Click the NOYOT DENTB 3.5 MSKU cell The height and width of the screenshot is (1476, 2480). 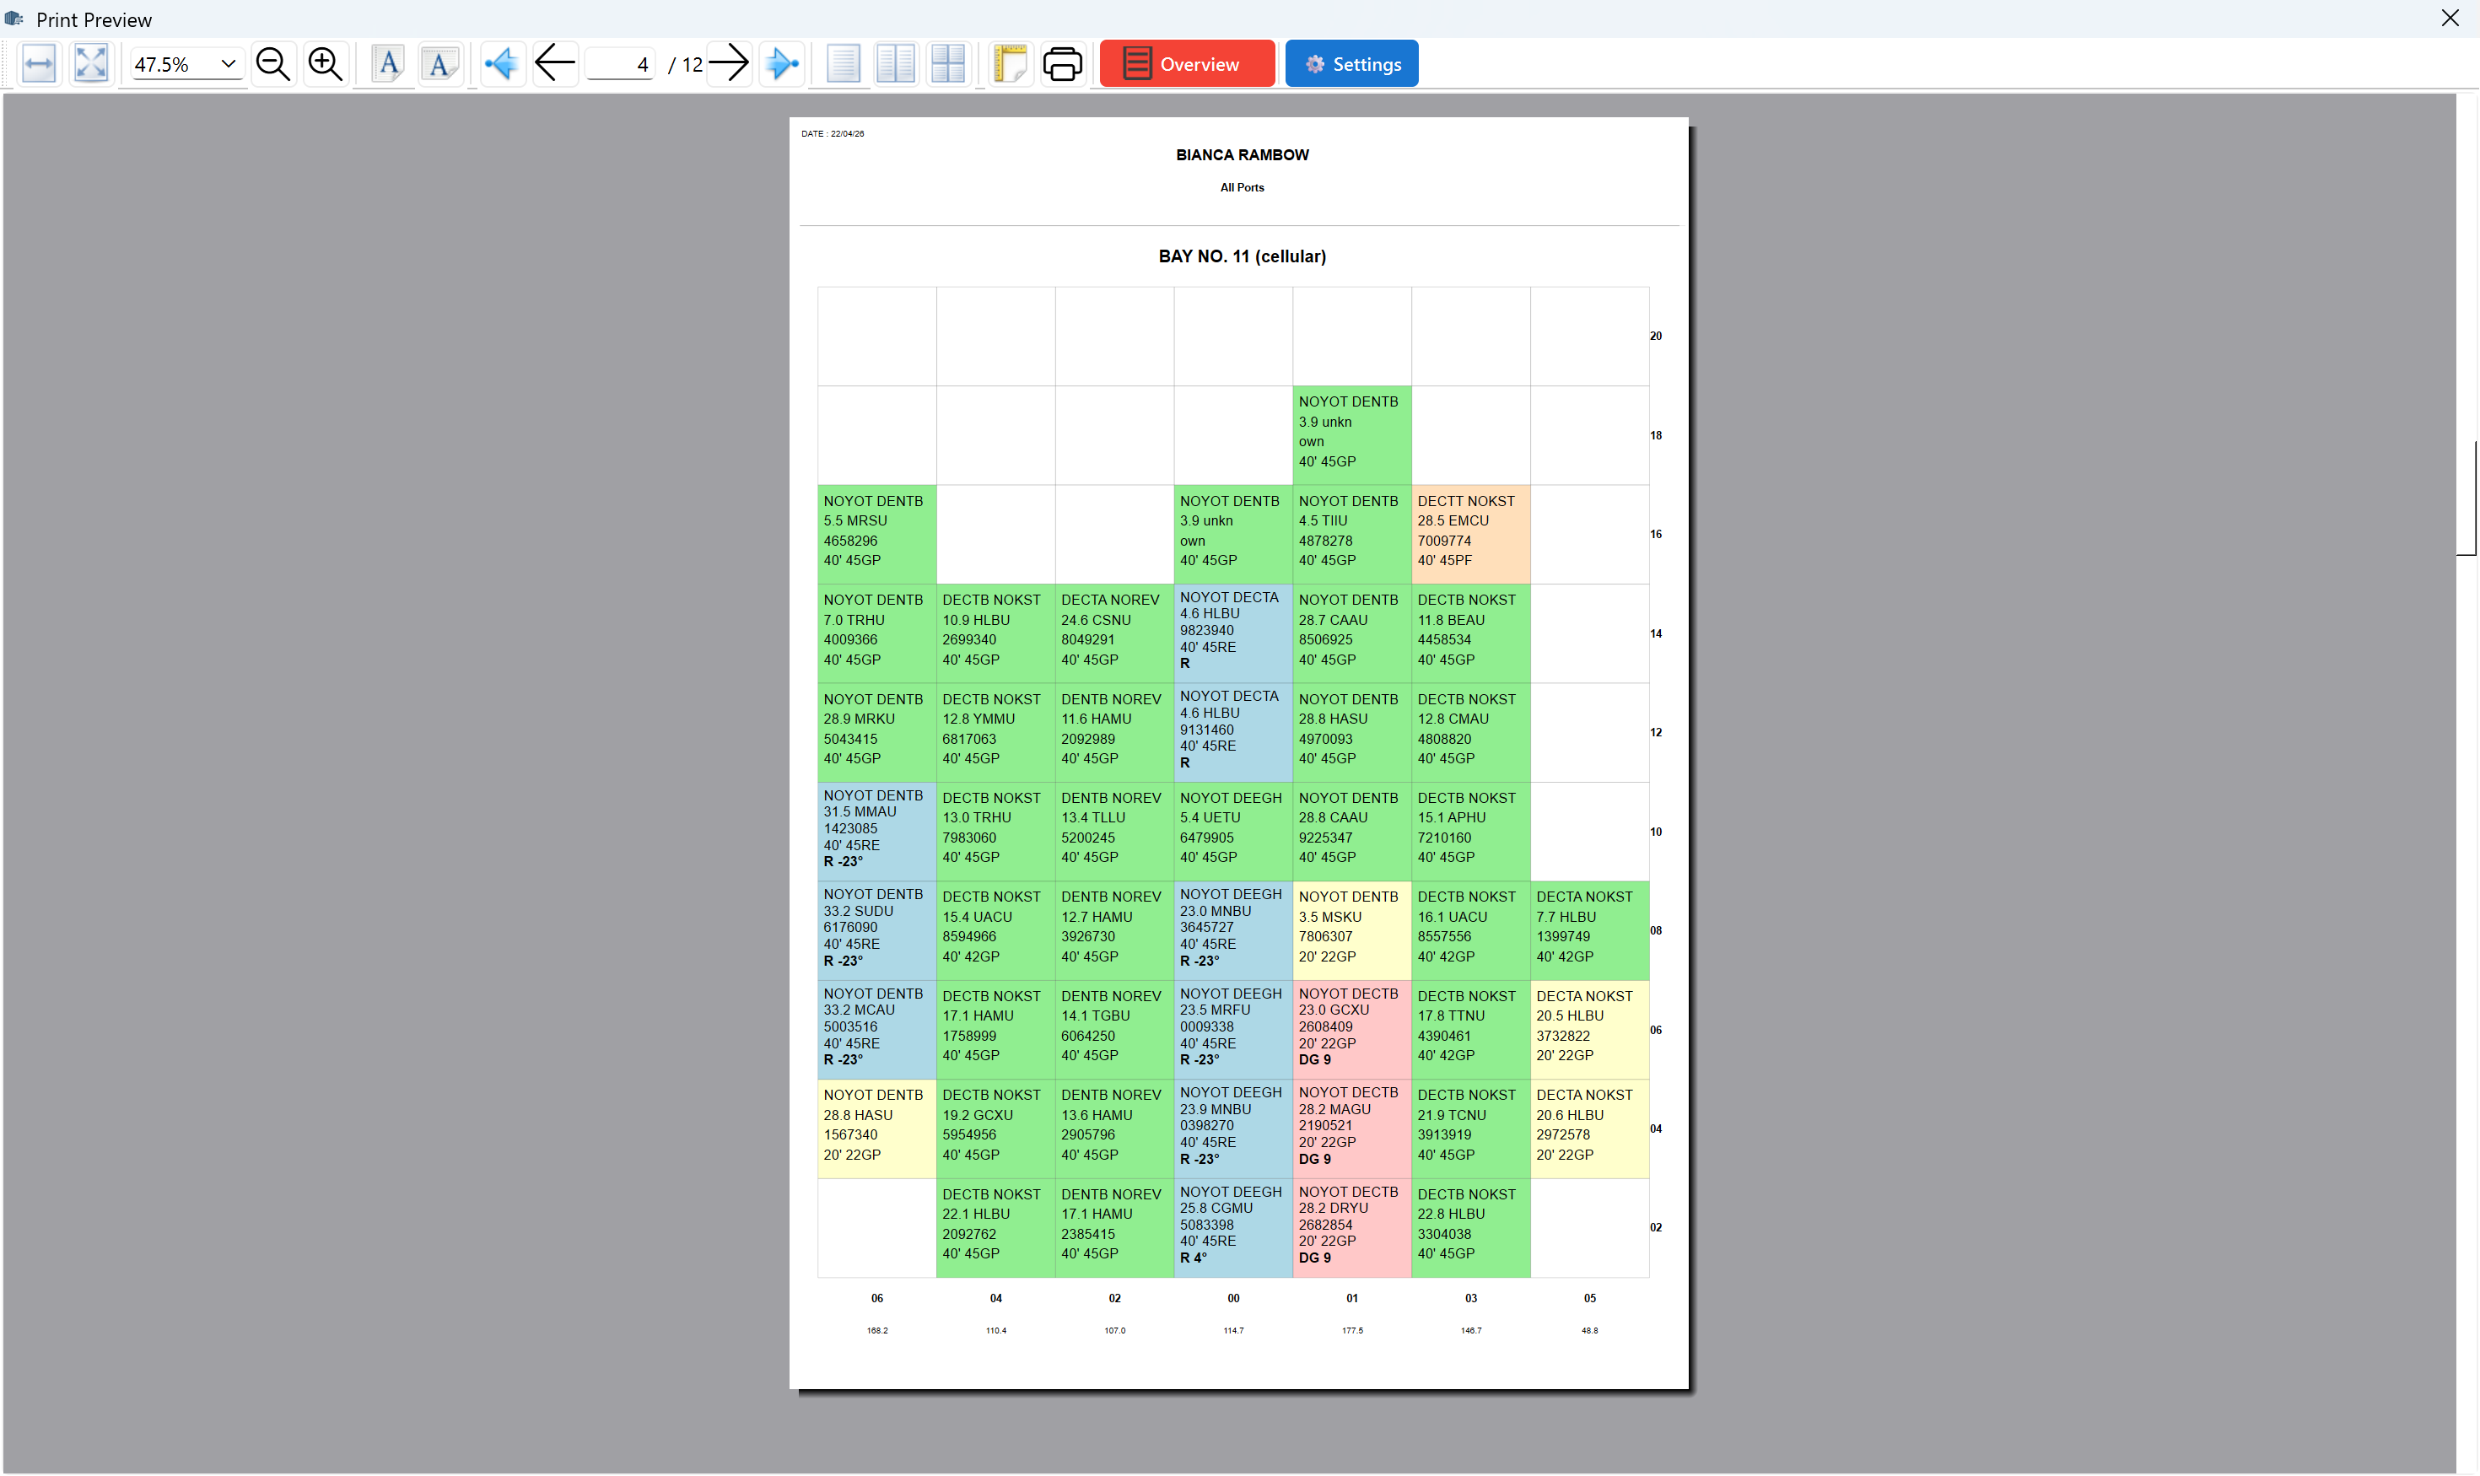pos(1352,931)
